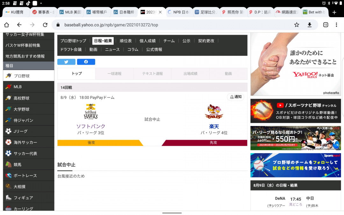The width and height of the screenshot is (344, 215).
Task: Click the ソフトバンク team name link
Action: [91, 126]
